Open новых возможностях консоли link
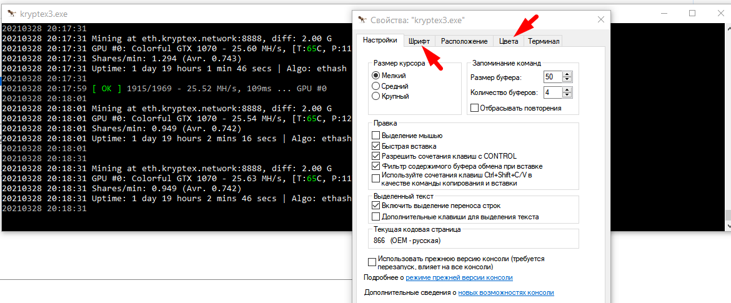731x303 pixels. click(506, 293)
